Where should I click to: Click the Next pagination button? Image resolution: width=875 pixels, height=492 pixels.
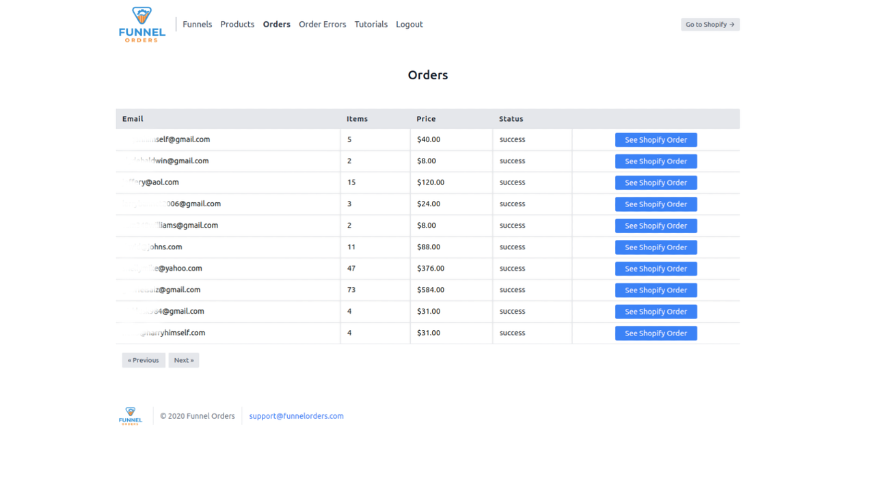[x=183, y=360]
